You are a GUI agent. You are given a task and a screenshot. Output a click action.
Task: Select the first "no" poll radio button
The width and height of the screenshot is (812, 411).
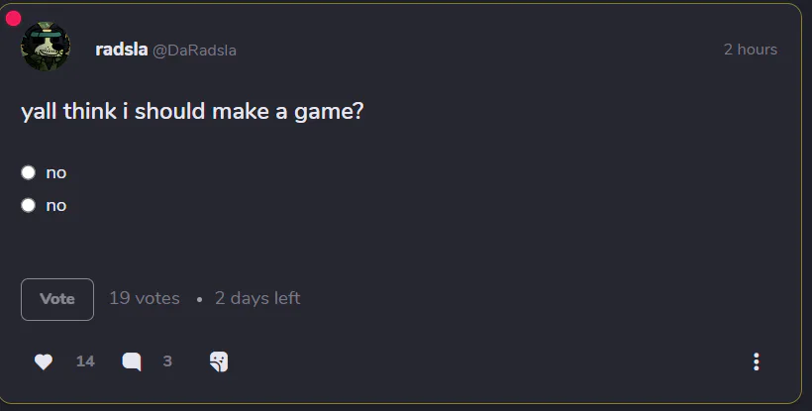[29, 172]
